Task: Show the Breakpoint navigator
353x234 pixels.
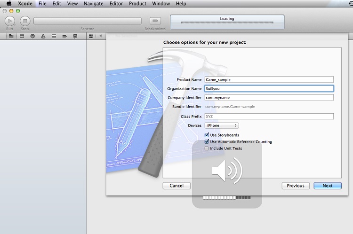Action: coord(64,36)
